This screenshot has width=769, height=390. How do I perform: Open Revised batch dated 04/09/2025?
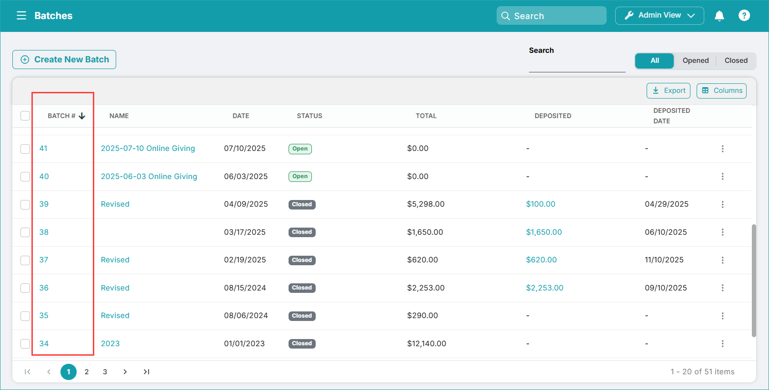click(115, 204)
